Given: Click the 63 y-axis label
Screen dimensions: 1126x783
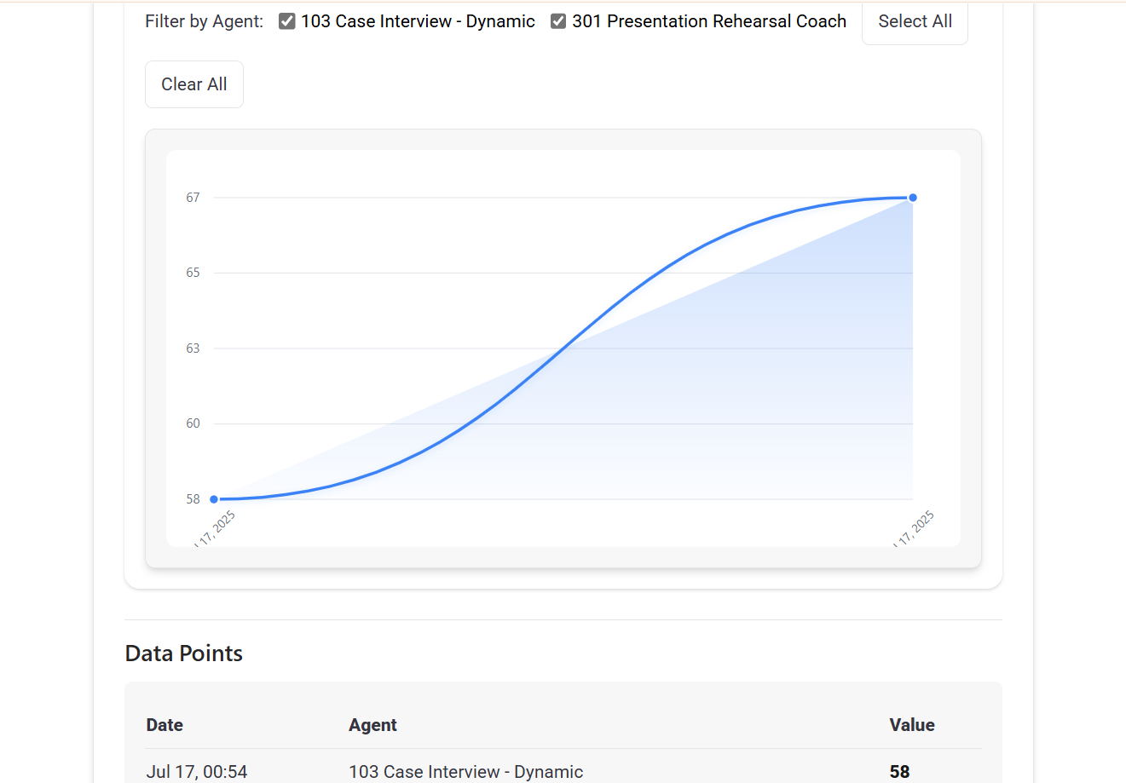Looking at the screenshot, I should [193, 348].
